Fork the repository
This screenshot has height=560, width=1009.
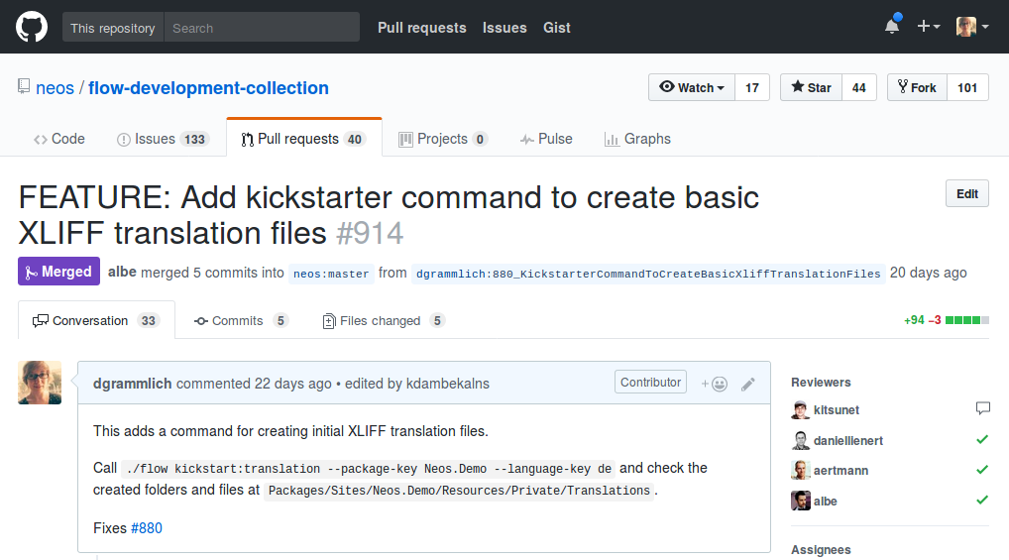point(917,87)
